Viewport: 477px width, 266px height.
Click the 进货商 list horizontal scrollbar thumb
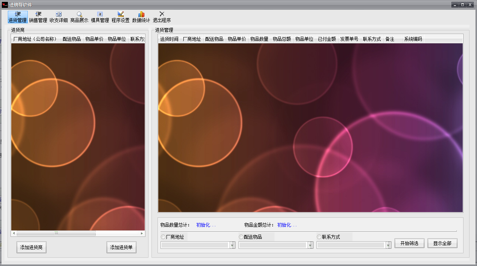(56, 233)
